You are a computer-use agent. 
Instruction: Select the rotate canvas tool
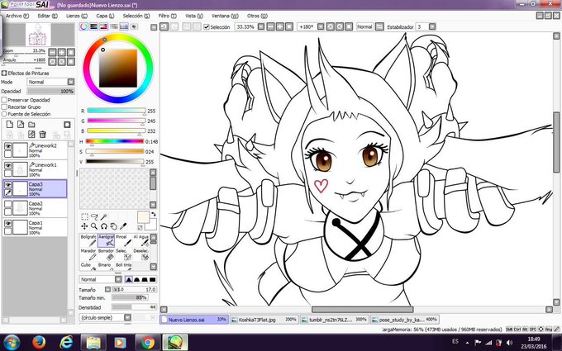tap(104, 226)
